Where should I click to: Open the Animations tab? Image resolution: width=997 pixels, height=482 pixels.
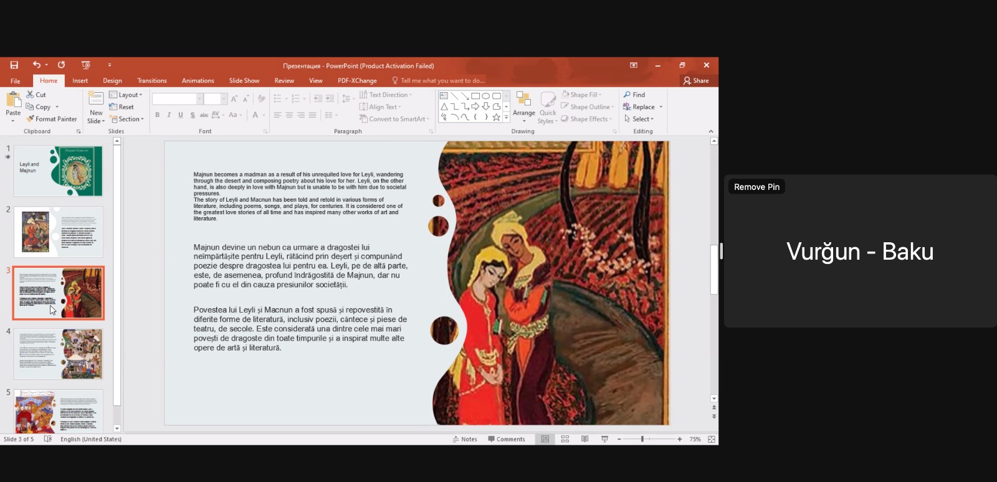click(x=198, y=81)
